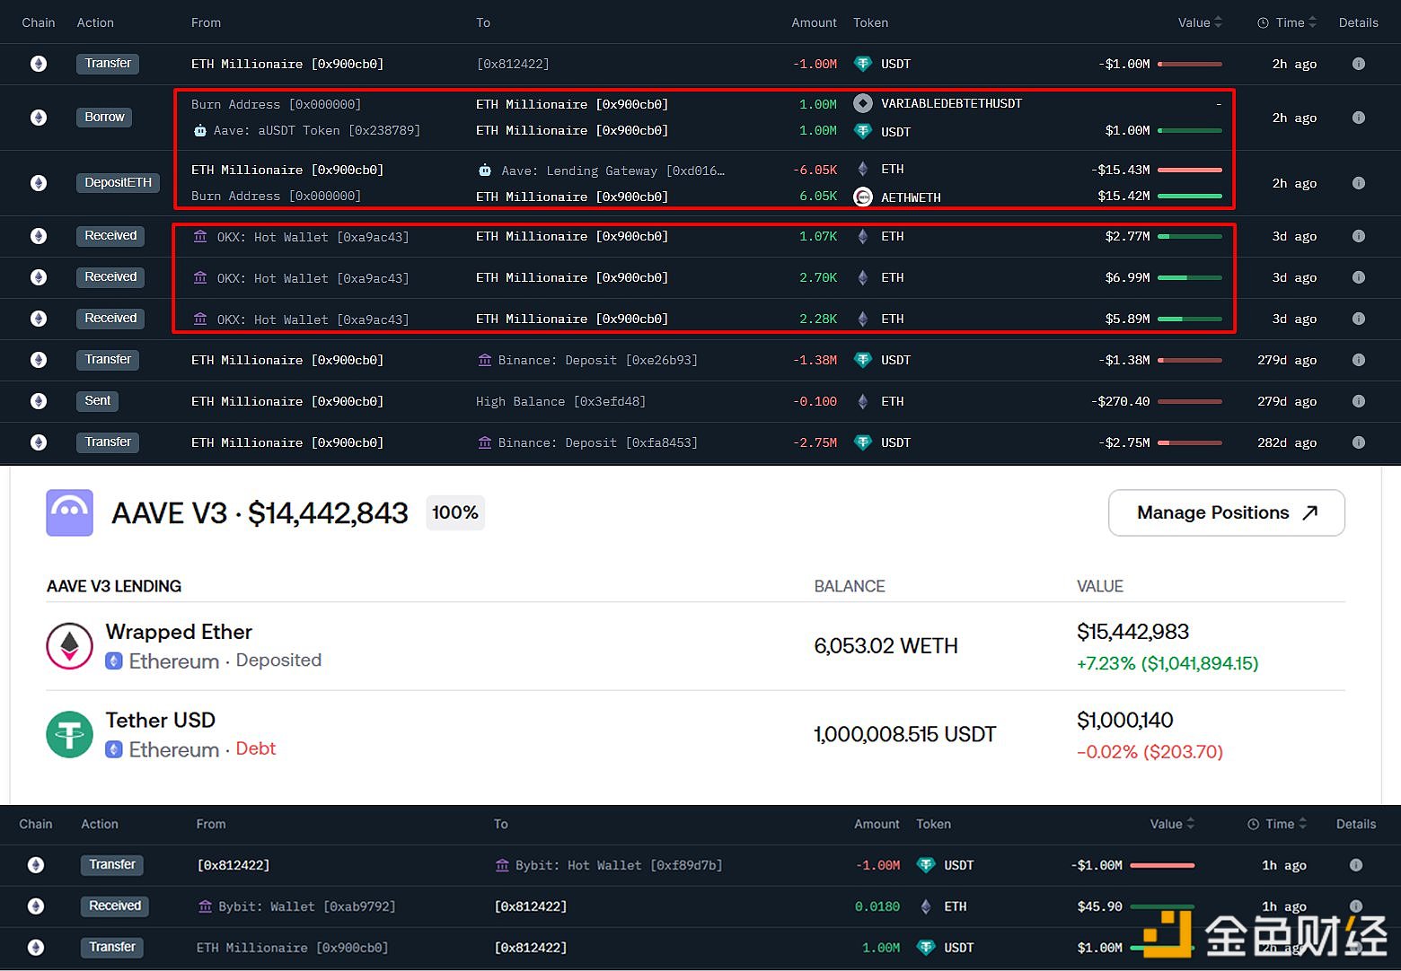1401x971 pixels.
Task: Click ETH token icon in DepositETH row
Action: 862,169
